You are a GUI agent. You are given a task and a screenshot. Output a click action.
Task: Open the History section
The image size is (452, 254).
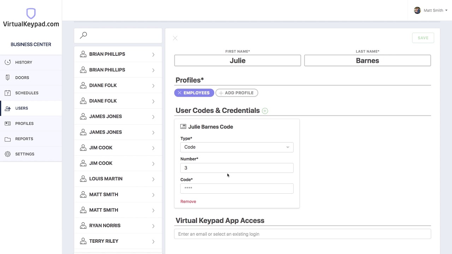(24, 62)
